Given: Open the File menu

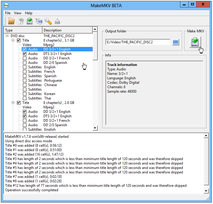Looking at the screenshot, I should click(x=8, y=13).
